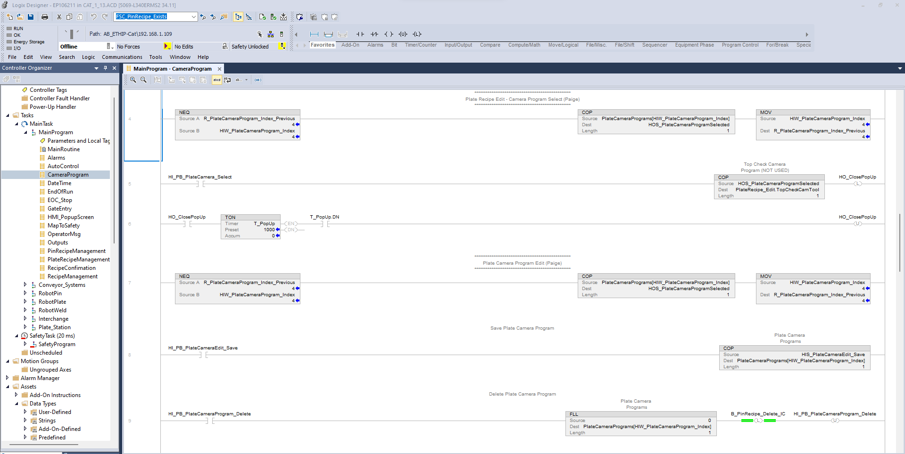Insert a new rung from the instruction toolbar
The height and width of the screenshot is (454, 905).
tap(314, 34)
